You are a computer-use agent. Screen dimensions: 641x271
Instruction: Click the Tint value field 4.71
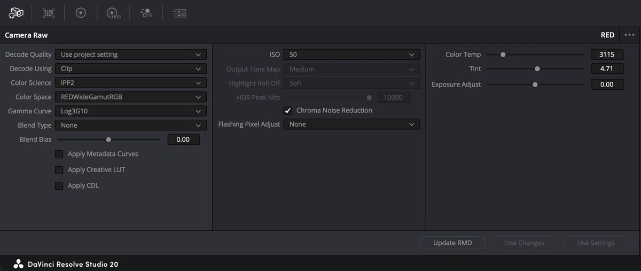click(607, 69)
